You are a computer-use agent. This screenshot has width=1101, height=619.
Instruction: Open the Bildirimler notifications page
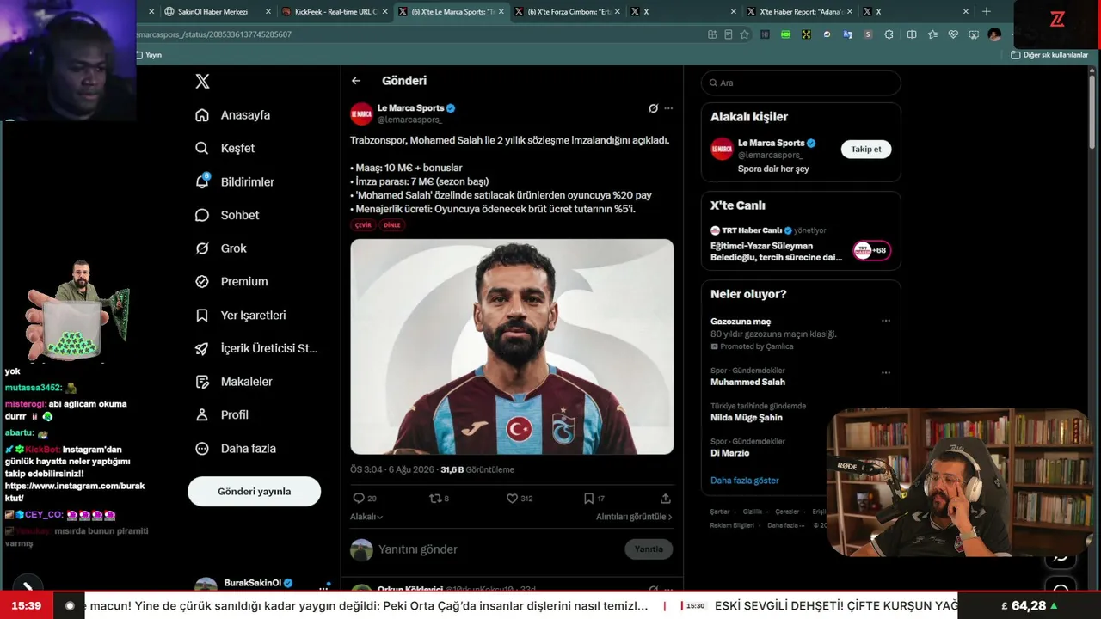(235, 181)
